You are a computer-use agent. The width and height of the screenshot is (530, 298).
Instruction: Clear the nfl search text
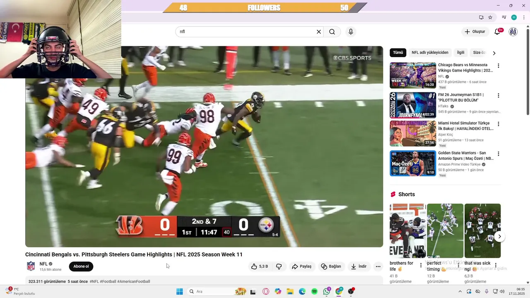pyautogui.click(x=319, y=32)
